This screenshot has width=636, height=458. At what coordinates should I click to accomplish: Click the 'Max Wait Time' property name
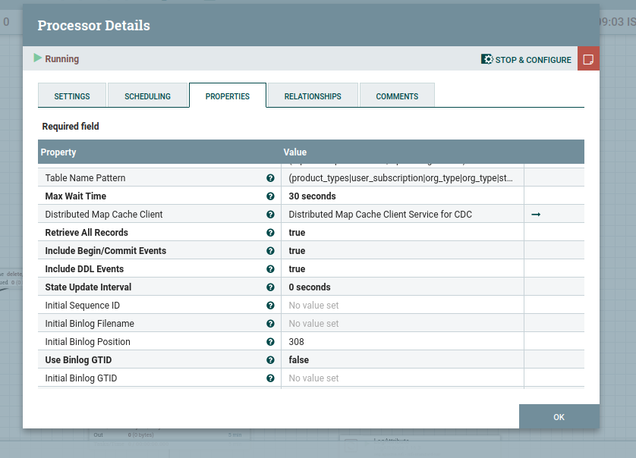point(75,196)
